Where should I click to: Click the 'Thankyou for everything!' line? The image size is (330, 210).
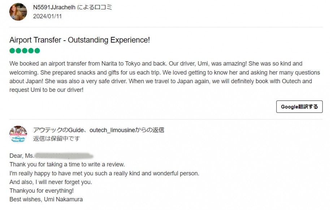41,191
